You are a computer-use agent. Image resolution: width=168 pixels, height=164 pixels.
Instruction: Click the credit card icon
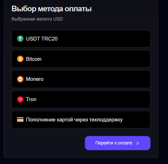[x=20, y=120]
